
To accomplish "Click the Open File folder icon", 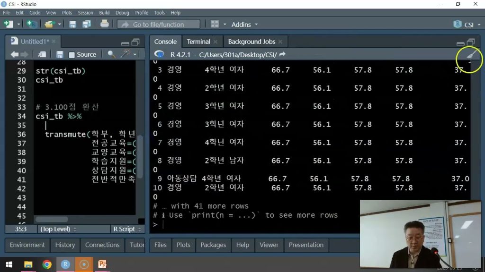I will click(49, 24).
